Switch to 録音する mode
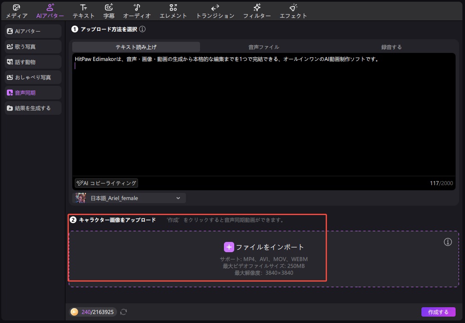 click(x=391, y=47)
